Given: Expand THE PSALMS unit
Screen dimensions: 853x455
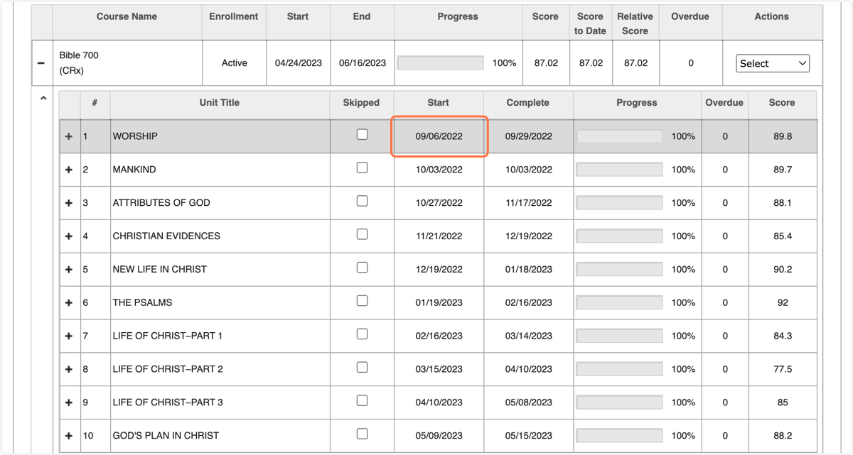Looking at the screenshot, I should click(69, 302).
